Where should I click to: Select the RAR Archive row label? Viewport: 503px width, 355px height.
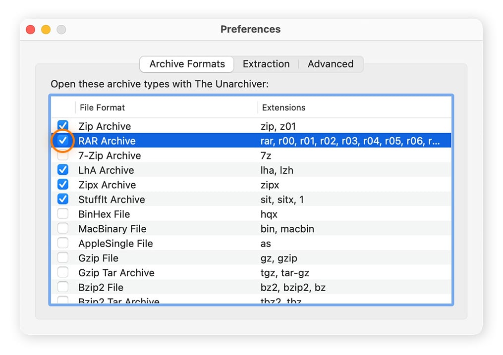pyautogui.click(x=107, y=141)
